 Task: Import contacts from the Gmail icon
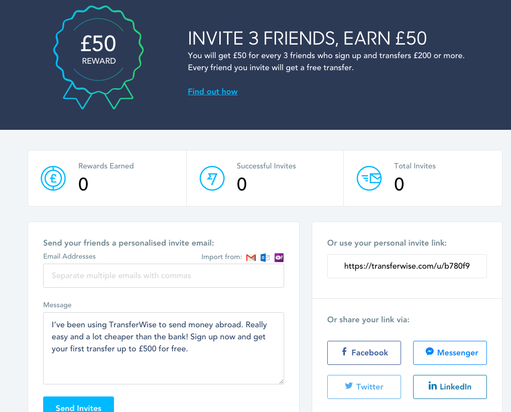pyautogui.click(x=251, y=258)
